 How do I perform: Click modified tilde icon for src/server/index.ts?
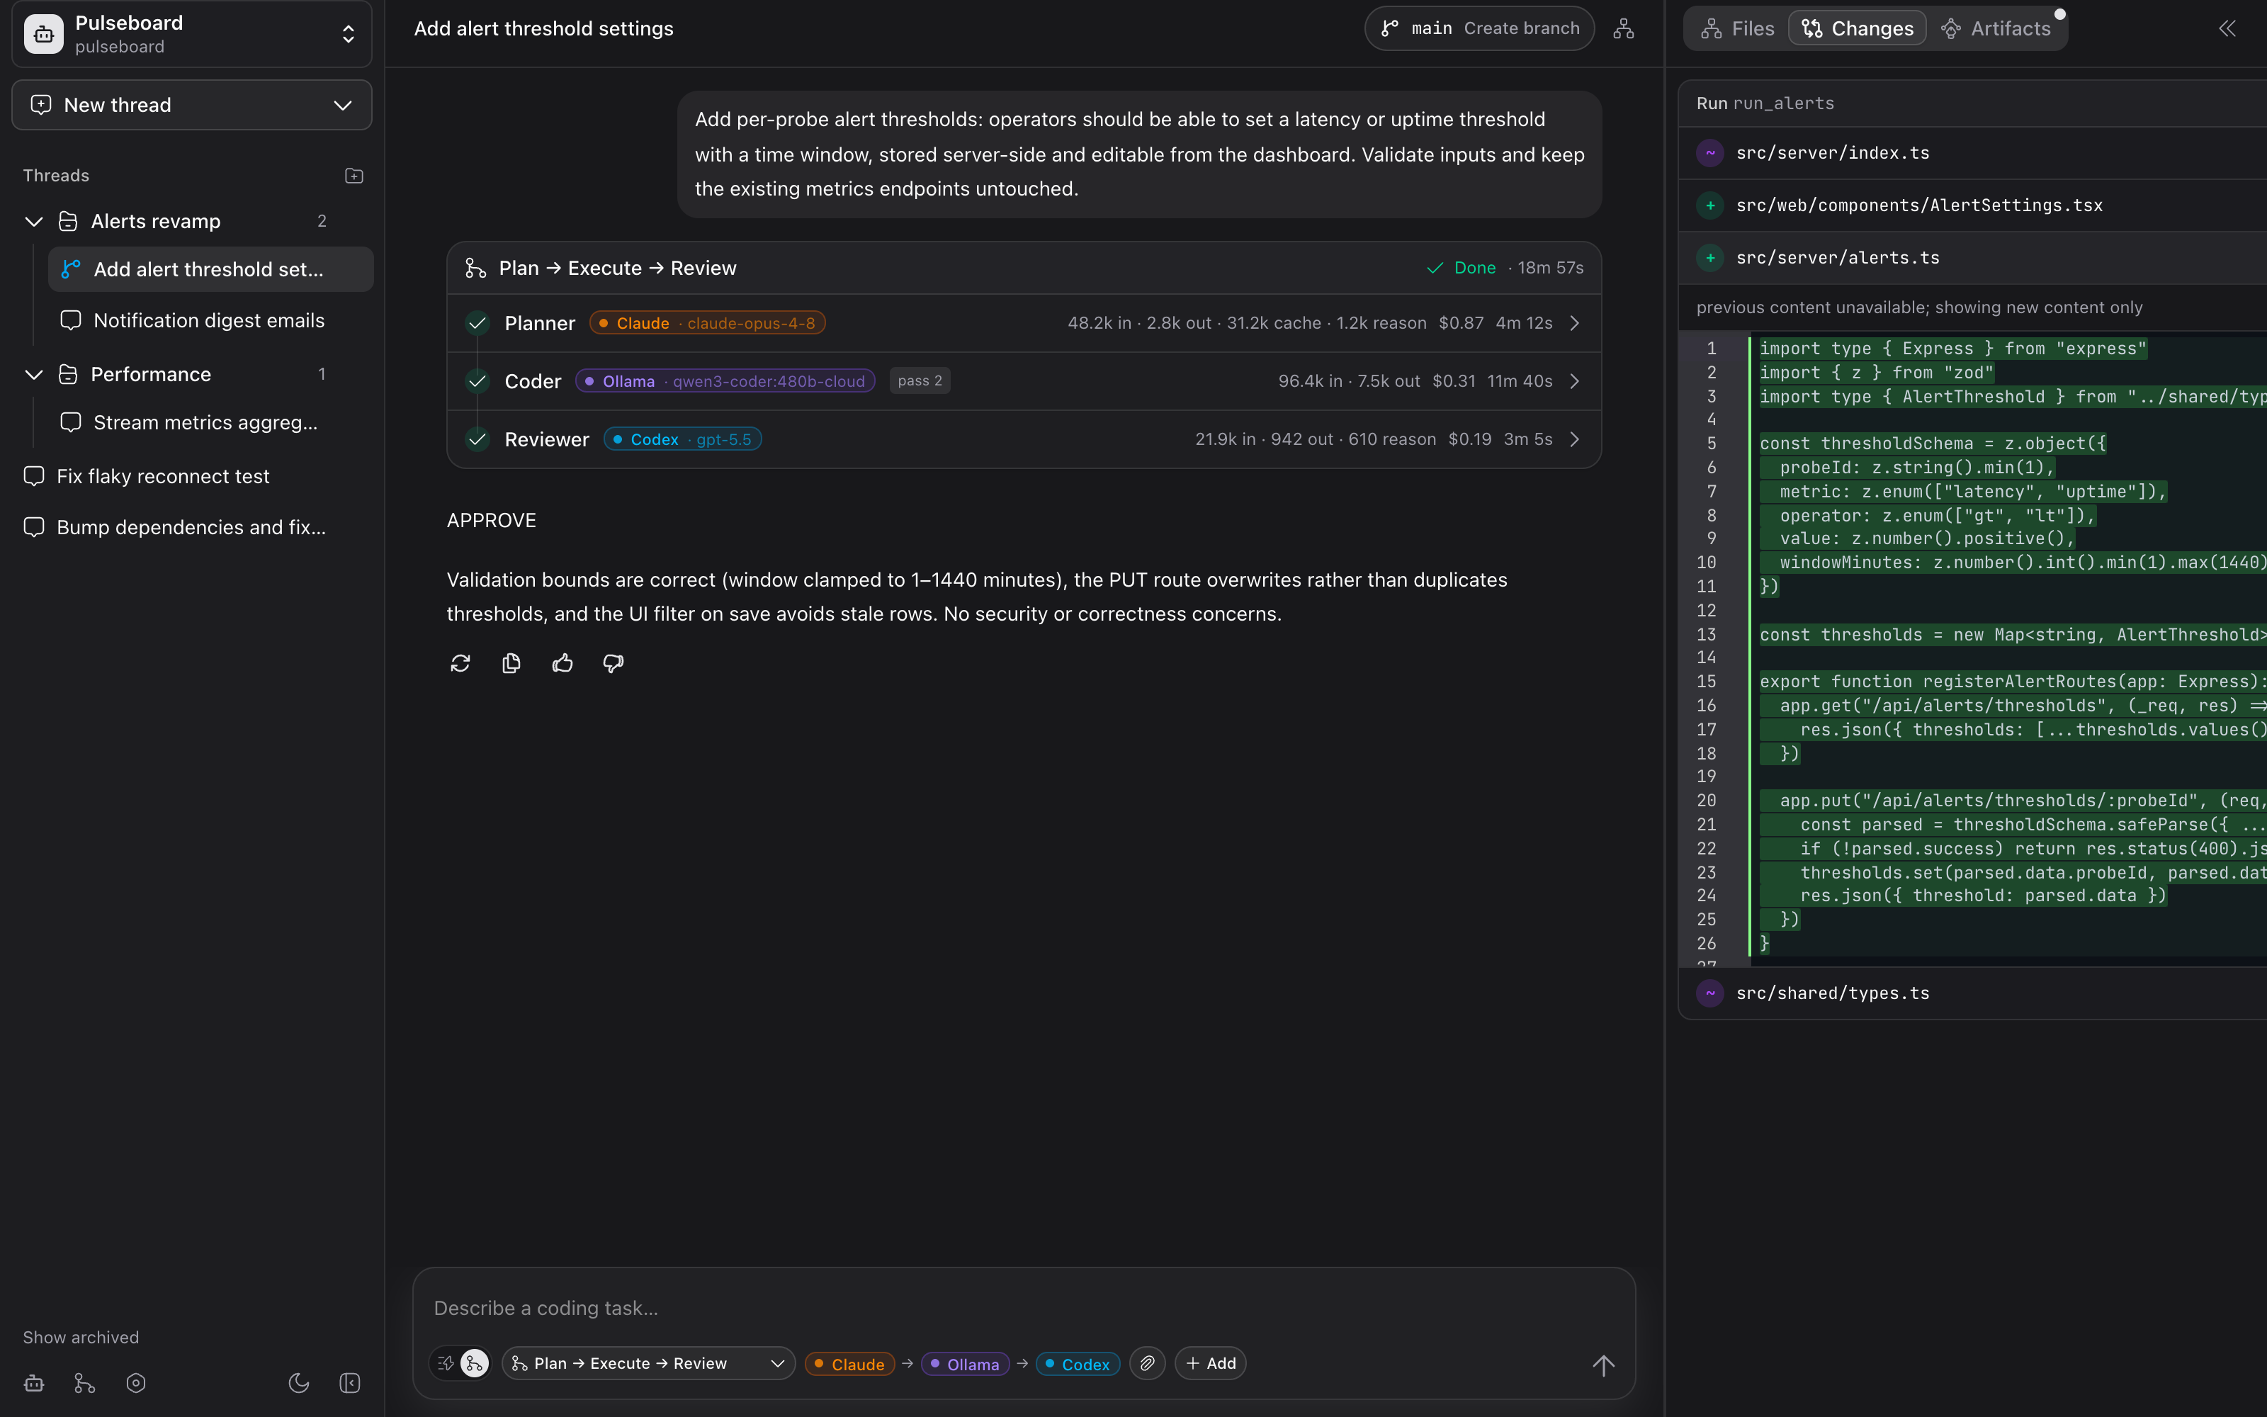1709,153
